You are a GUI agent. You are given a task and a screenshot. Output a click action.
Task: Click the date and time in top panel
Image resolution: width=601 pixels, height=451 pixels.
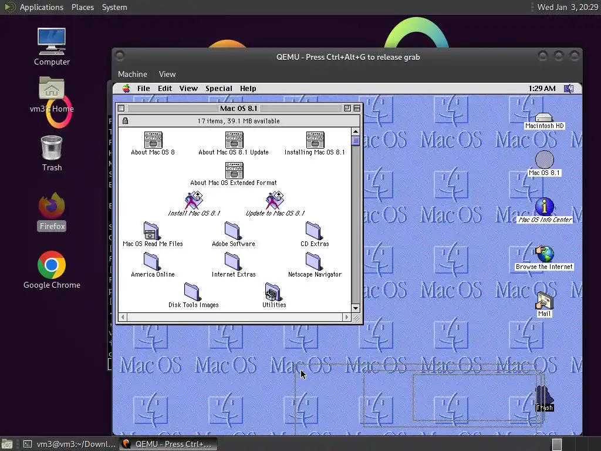pos(568,7)
